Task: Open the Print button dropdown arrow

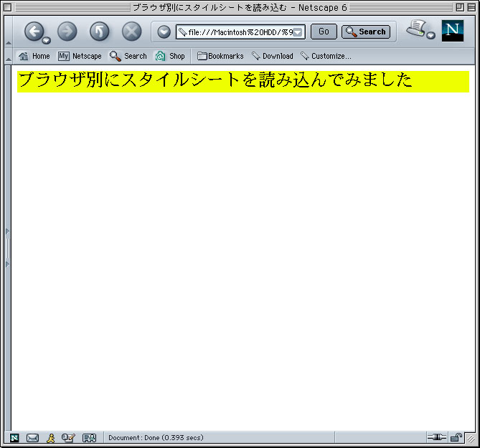Action: click(x=430, y=35)
